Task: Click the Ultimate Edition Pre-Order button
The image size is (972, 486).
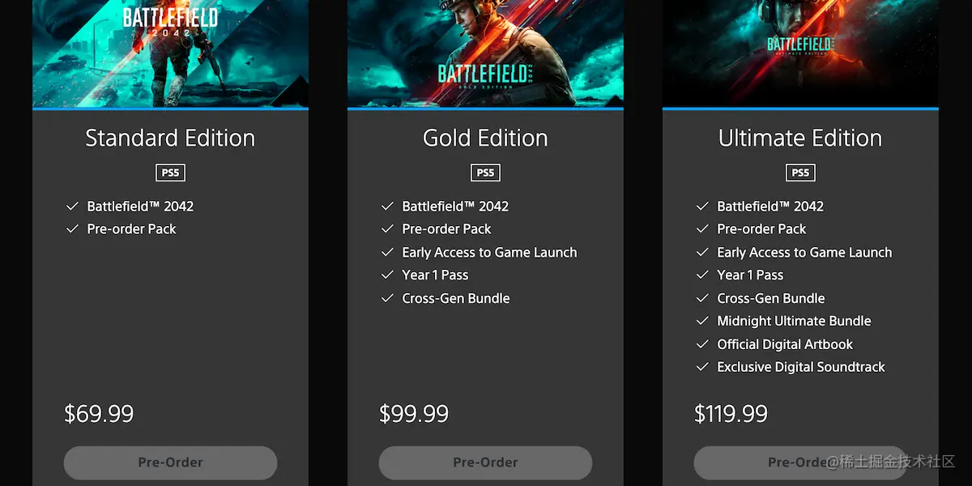Action: pyautogui.click(x=800, y=463)
